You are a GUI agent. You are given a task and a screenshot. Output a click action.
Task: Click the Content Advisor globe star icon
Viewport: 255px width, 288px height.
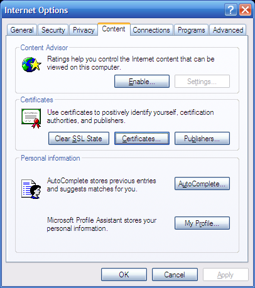coord(31,65)
